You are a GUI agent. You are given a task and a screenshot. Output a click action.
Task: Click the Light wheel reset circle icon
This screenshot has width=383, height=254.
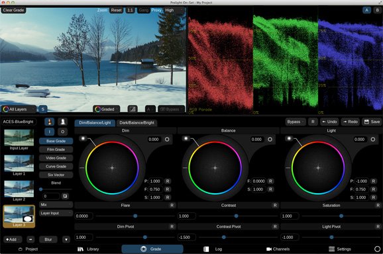tap(373, 140)
